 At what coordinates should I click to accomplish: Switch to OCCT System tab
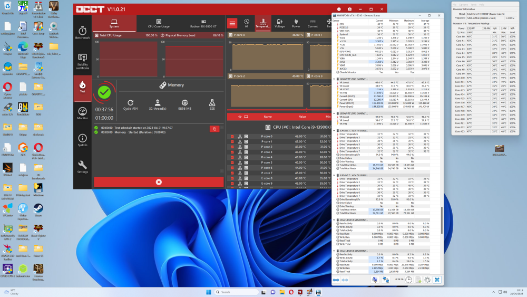tap(114, 23)
